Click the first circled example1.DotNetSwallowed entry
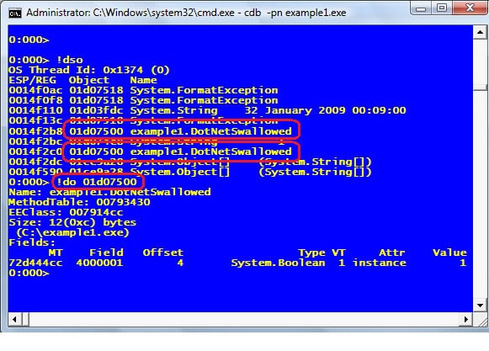Screen dimensions: 489x351 pos(181,131)
